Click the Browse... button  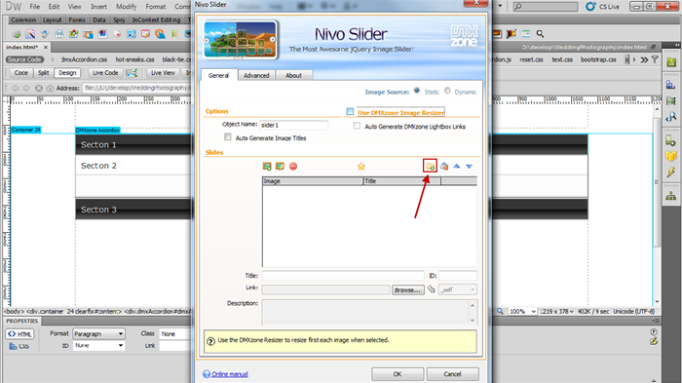[x=407, y=289]
